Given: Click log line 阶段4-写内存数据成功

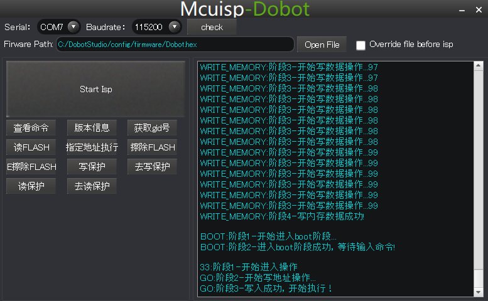Looking at the screenshot, I should pyautogui.click(x=282, y=216).
